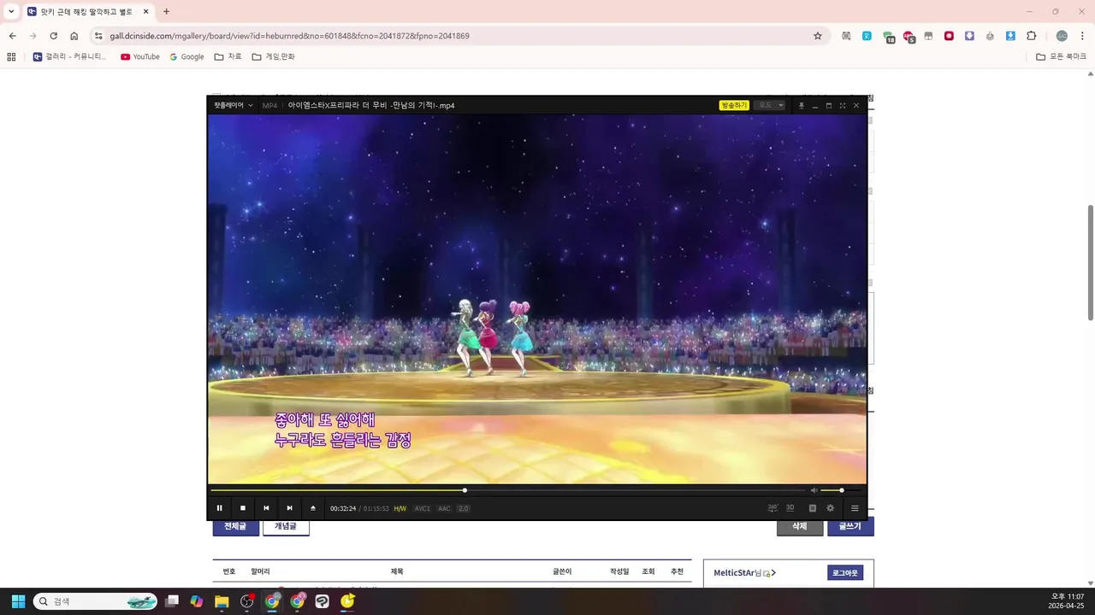The image size is (1095, 615).
Task: Stop the video in PotPlayer
Action: tap(243, 508)
